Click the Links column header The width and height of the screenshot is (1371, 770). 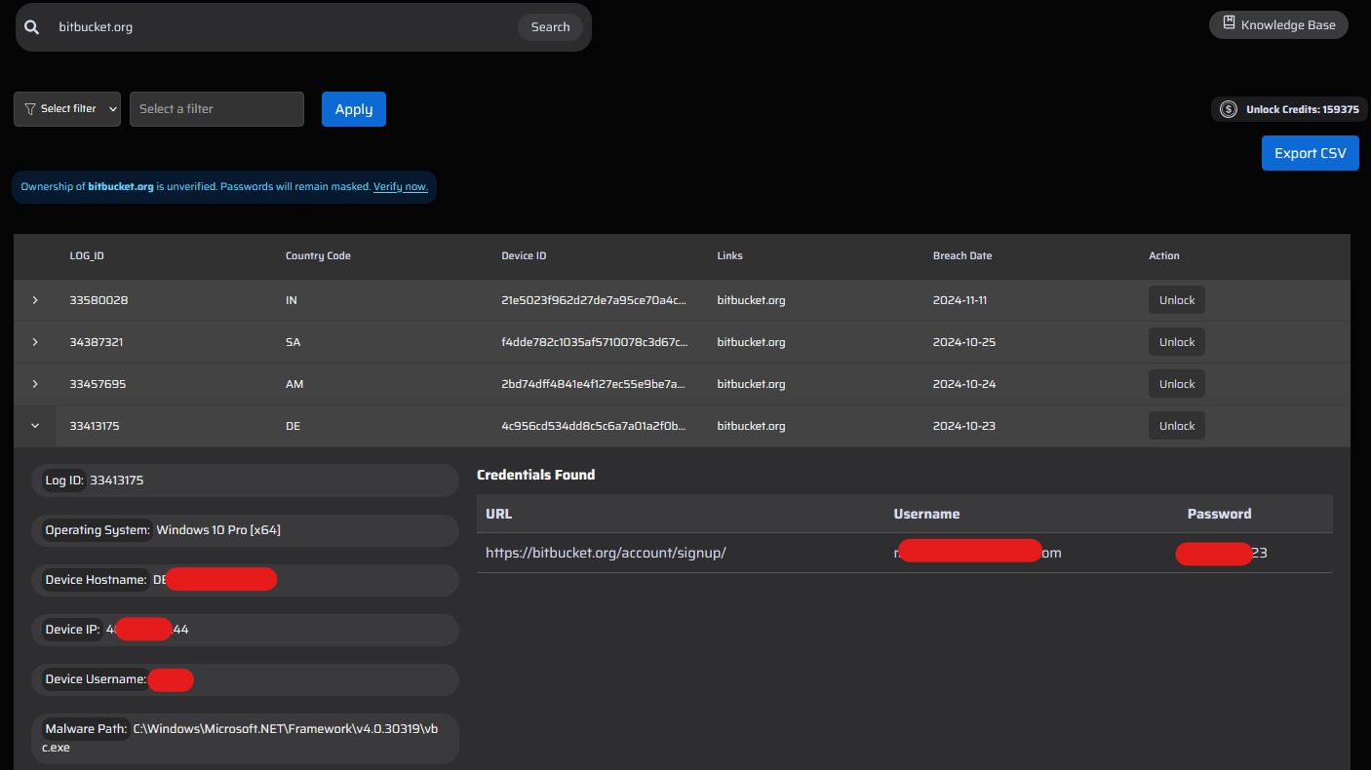pyautogui.click(x=729, y=256)
